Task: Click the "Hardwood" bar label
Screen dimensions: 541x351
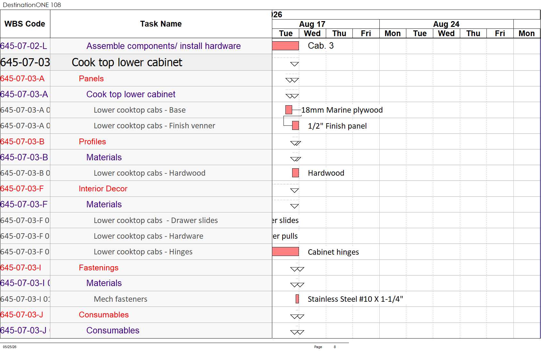Action: [x=326, y=173]
